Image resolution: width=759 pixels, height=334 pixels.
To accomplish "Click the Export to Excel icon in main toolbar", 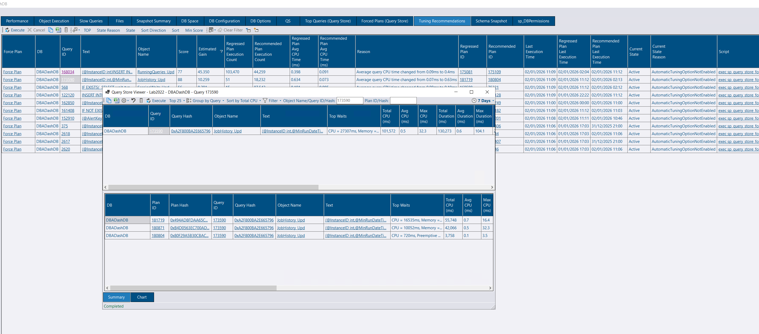I will (58, 30).
